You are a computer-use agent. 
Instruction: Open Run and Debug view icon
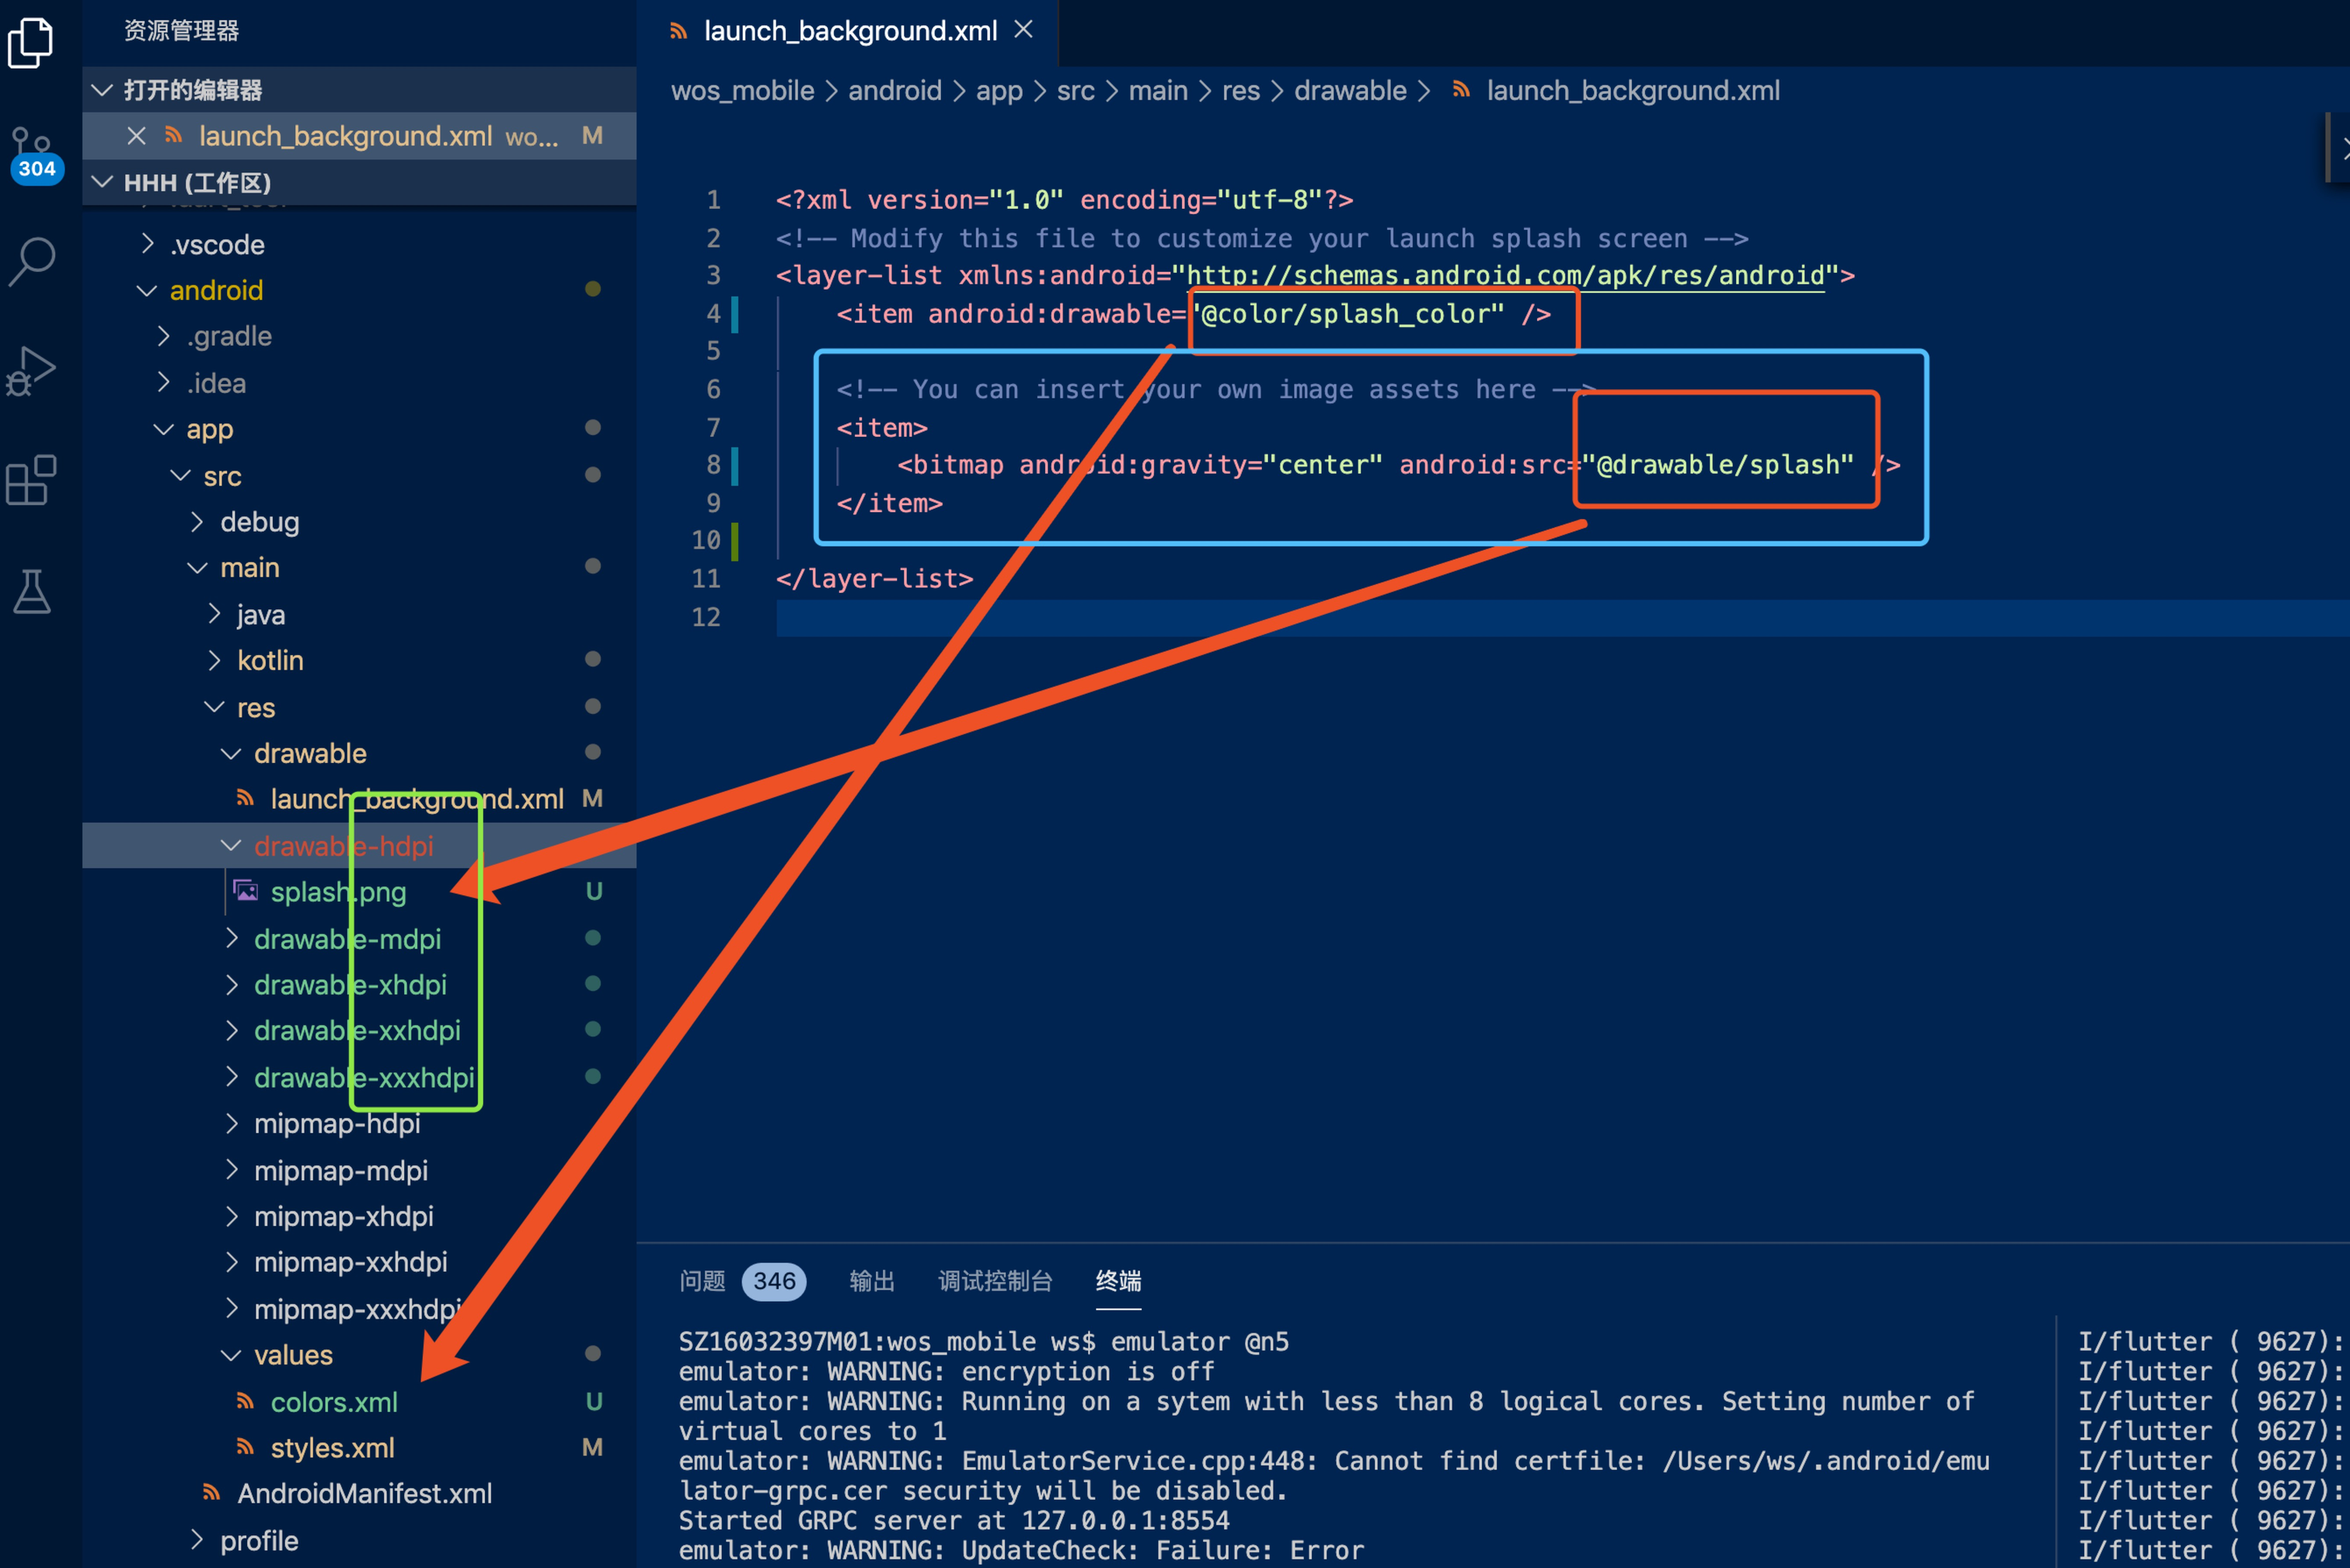32,371
